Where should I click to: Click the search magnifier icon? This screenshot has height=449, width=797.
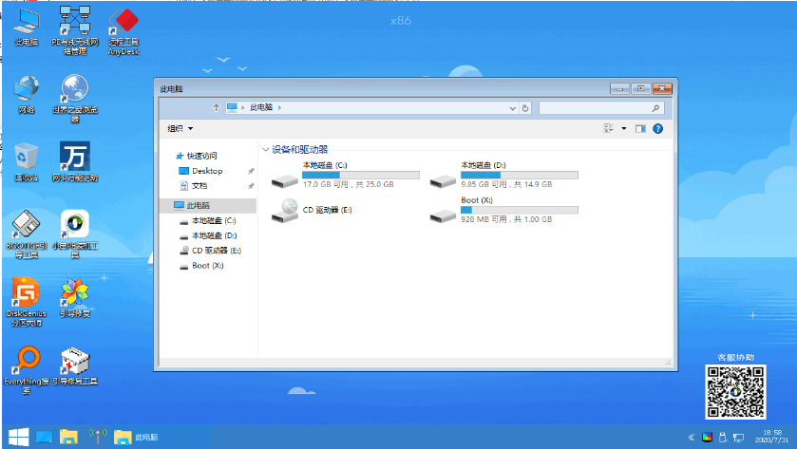655,108
